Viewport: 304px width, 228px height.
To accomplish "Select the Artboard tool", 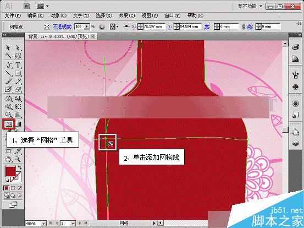I will (x=8, y=151).
